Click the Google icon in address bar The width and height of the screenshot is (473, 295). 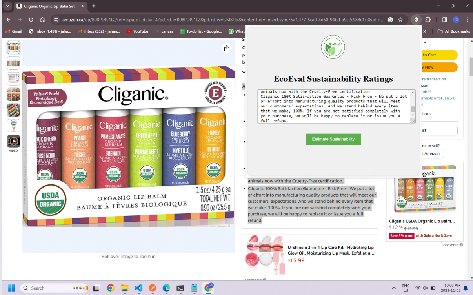coord(390,20)
